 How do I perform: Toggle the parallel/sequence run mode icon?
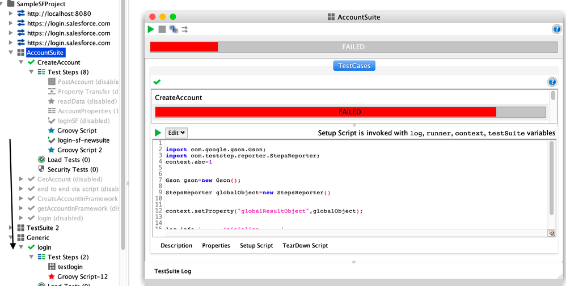pyautogui.click(x=184, y=29)
